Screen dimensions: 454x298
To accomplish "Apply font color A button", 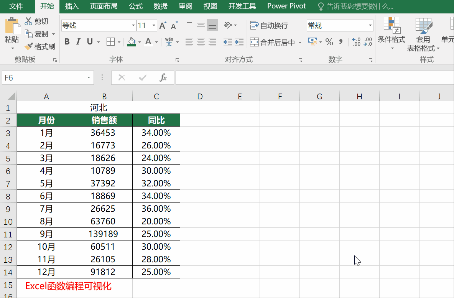I will coord(148,42).
